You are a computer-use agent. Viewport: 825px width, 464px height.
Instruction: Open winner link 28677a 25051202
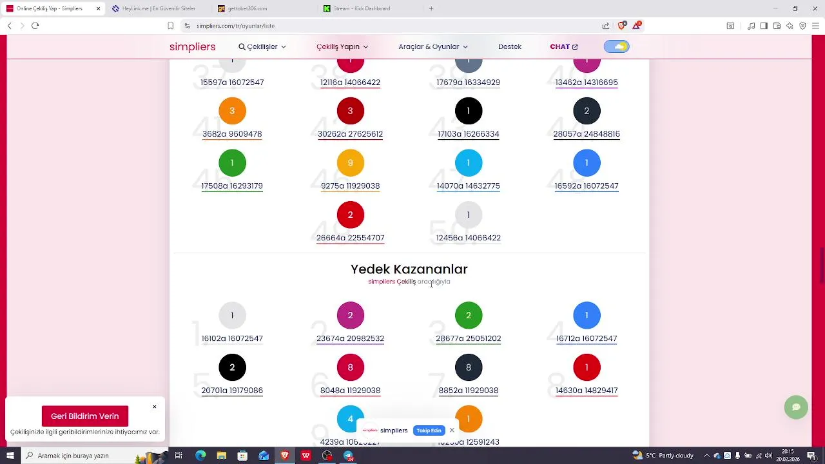pos(469,338)
